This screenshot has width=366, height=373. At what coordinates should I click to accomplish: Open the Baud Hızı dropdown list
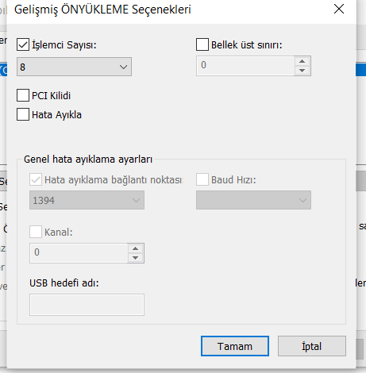click(253, 200)
